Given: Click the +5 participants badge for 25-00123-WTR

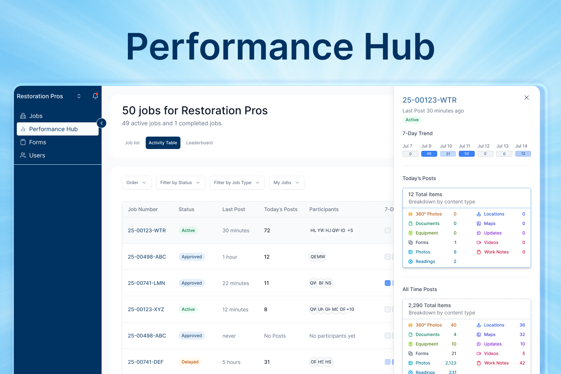Looking at the screenshot, I should (350, 230).
